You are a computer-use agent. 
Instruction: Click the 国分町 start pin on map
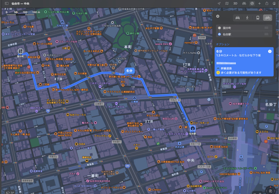click(x=20, y=51)
